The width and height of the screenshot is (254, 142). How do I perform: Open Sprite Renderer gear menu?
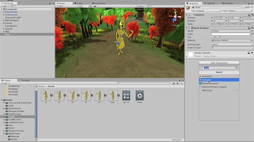252,28
